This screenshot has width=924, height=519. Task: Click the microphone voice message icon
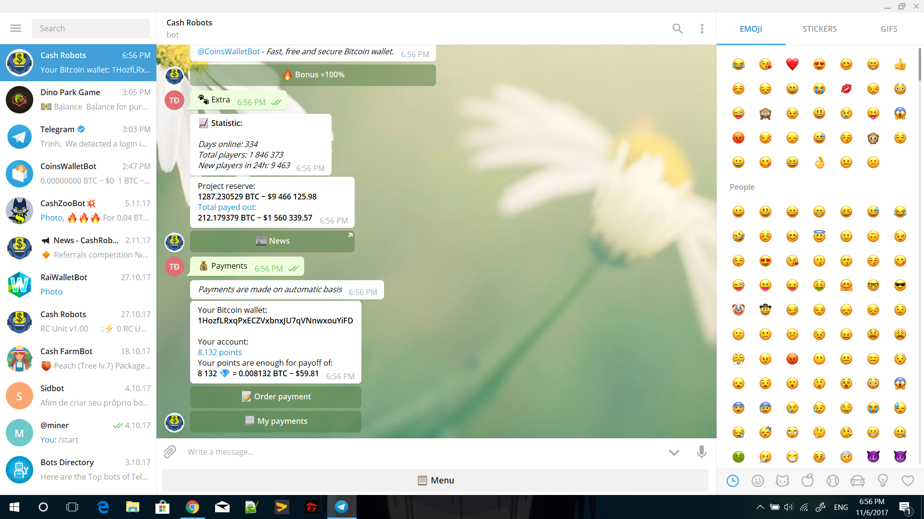[x=702, y=452]
